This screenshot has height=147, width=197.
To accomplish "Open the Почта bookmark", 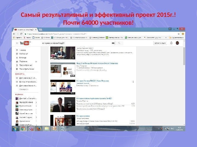I will pyautogui.click(x=36, y=38).
